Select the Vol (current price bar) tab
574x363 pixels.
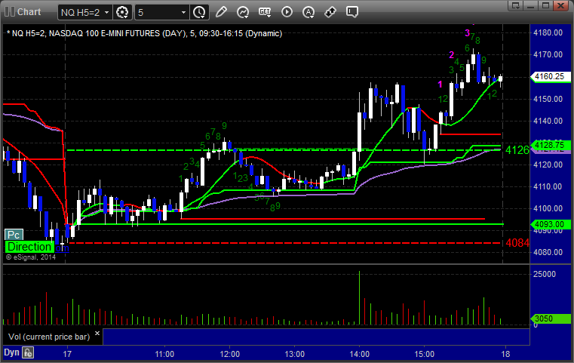[48, 336]
